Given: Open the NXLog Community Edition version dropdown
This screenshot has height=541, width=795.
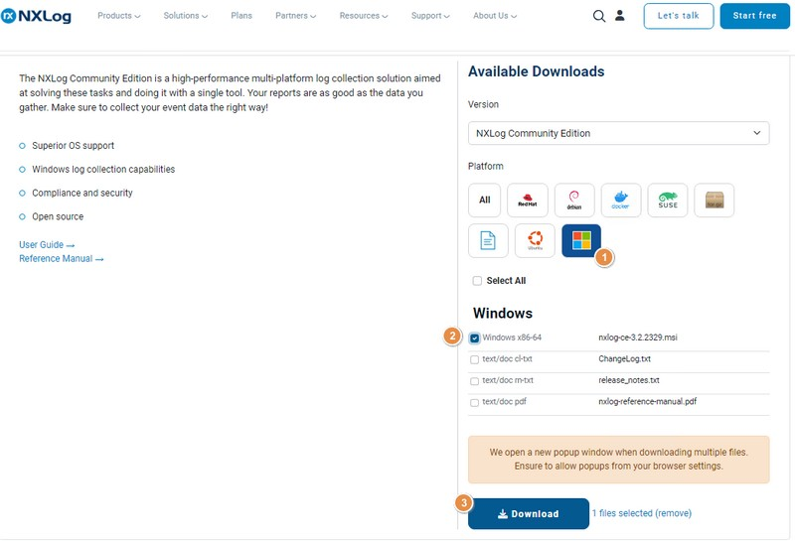Looking at the screenshot, I should point(618,133).
